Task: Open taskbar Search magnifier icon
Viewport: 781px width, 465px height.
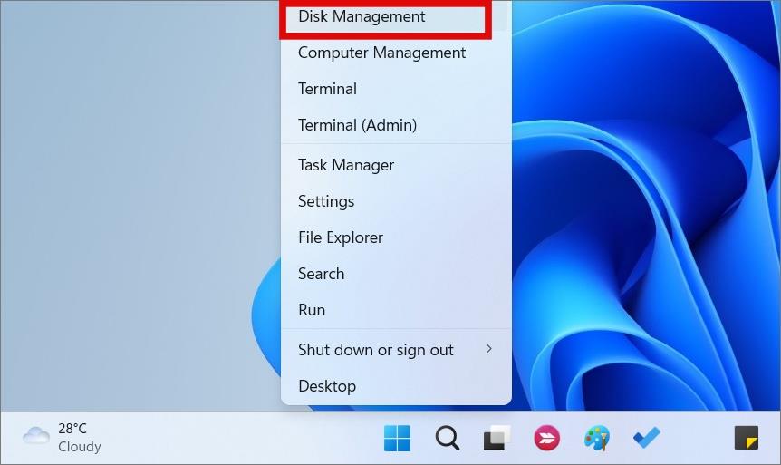Action: tap(448, 438)
